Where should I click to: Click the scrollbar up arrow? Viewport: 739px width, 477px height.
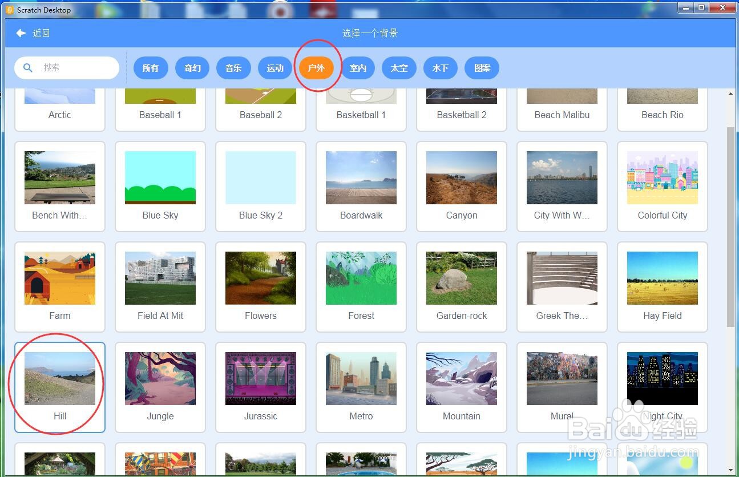coord(730,94)
